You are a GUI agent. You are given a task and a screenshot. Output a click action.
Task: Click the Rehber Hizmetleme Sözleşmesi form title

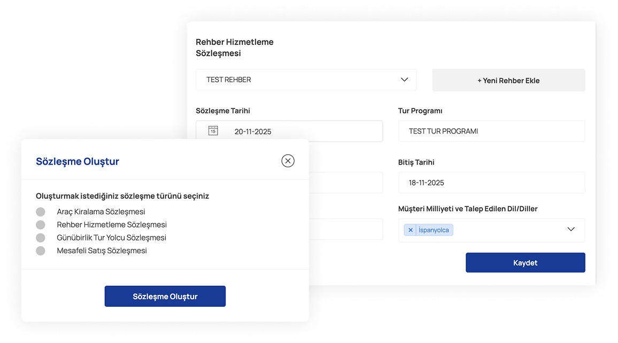pyautogui.click(x=234, y=48)
